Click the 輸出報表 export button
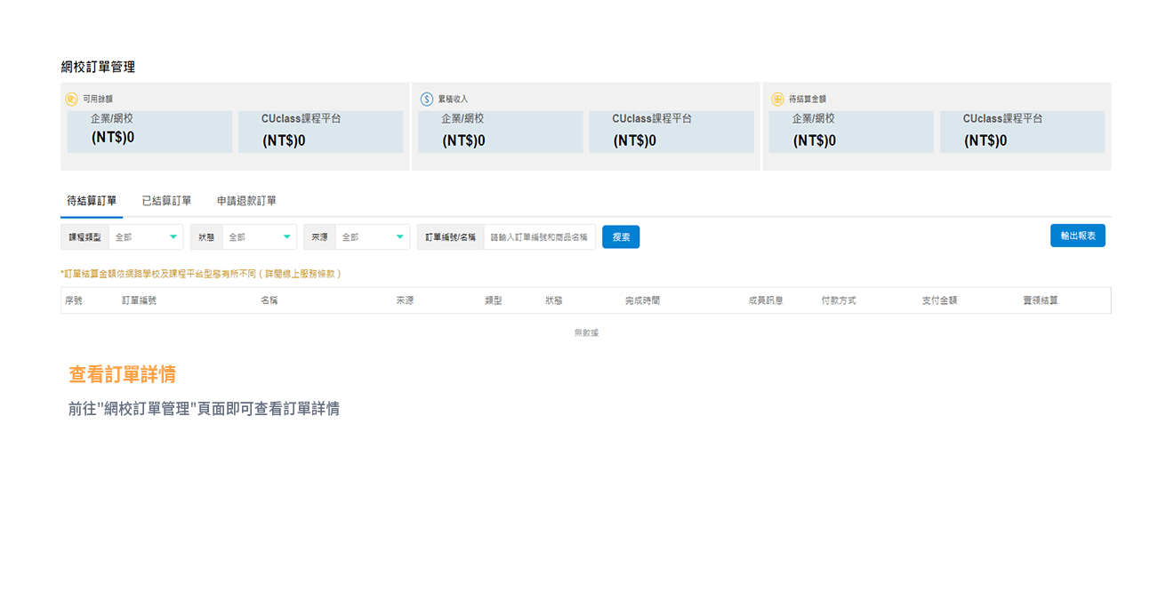Screen dimensions: 1174x600 [x=1077, y=236]
